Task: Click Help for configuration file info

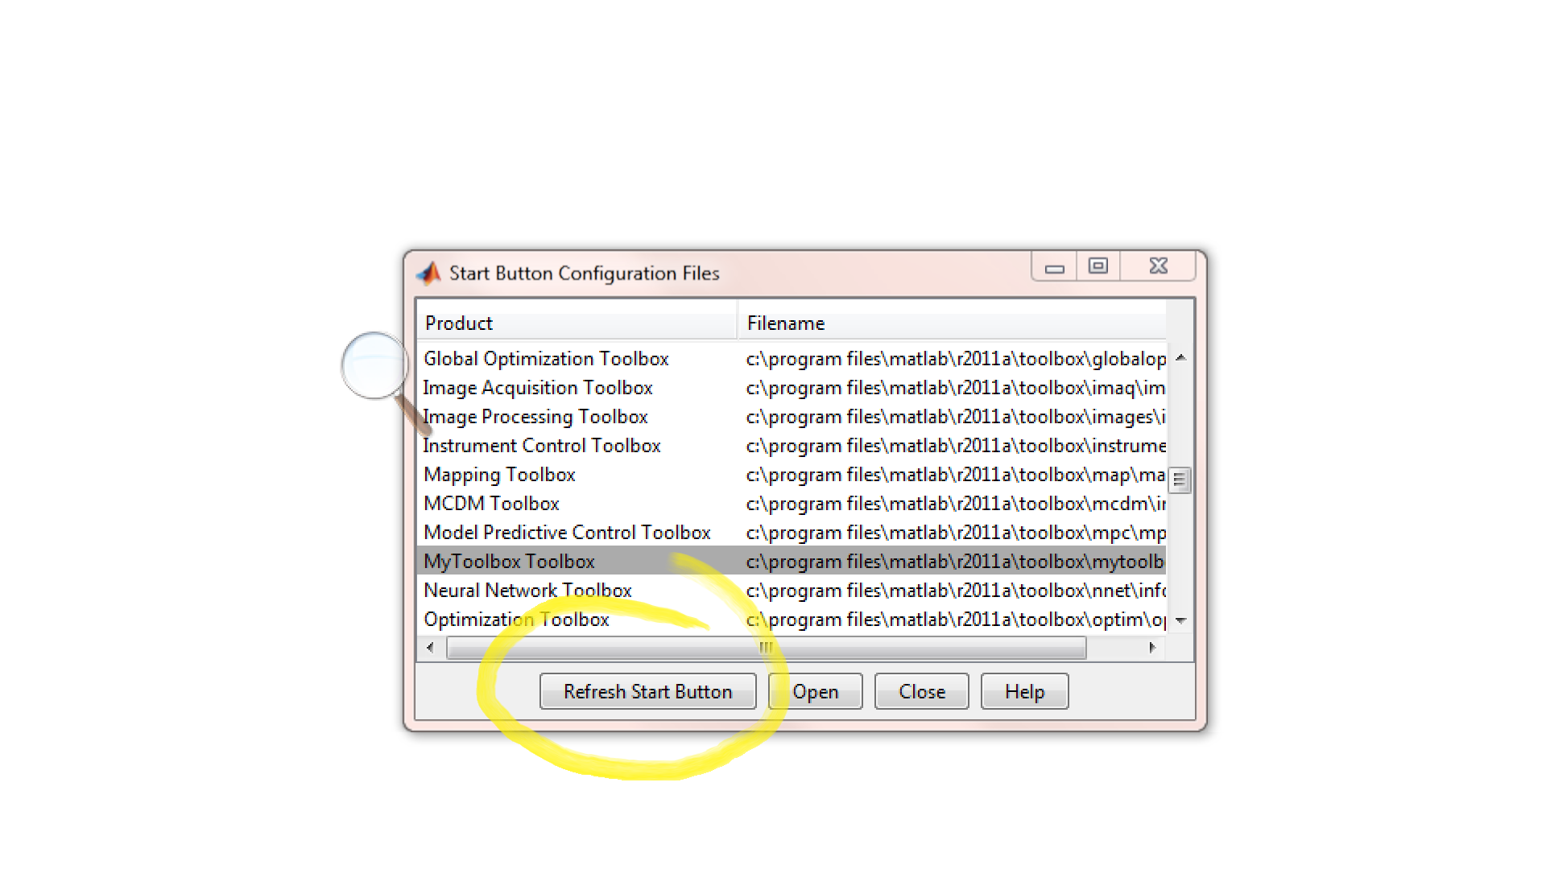Action: point(1023,692)
